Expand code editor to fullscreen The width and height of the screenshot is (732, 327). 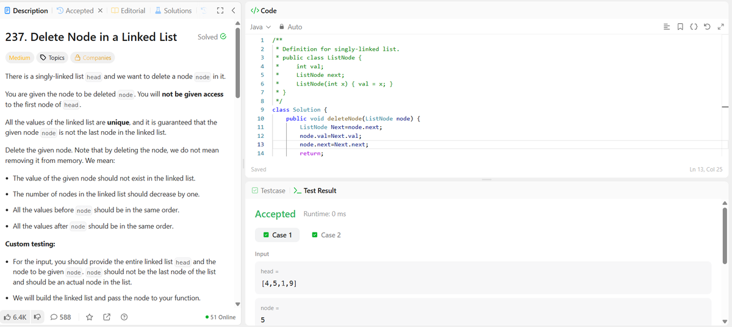click(720, 27)
